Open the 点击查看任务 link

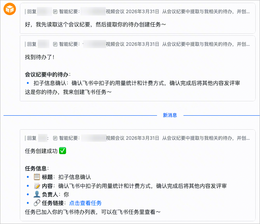tap(85, 203)
